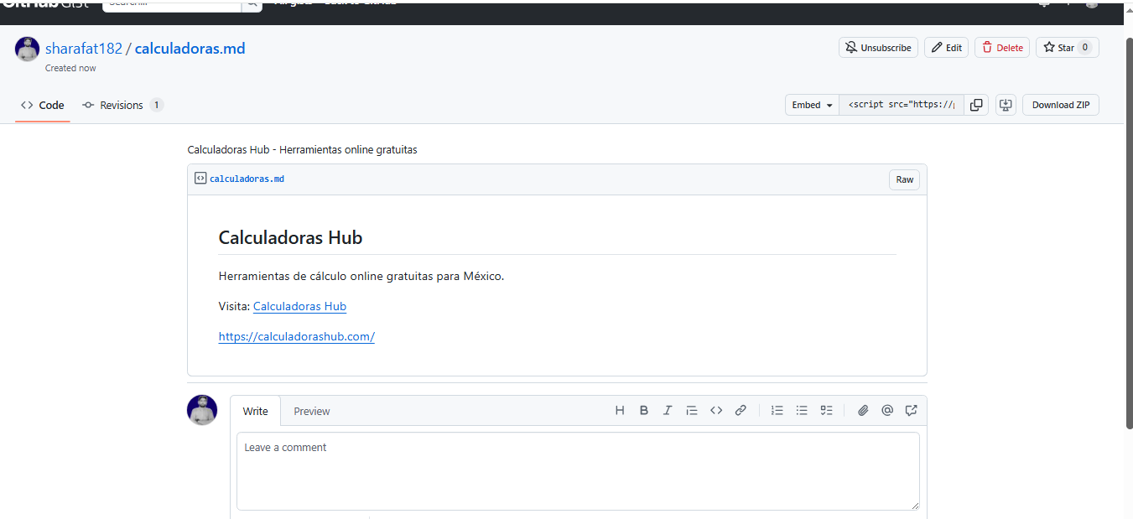Insert a bulleted list in comment
The height and width of the screenshot is (519, 1133).
[x=802, y=410]
